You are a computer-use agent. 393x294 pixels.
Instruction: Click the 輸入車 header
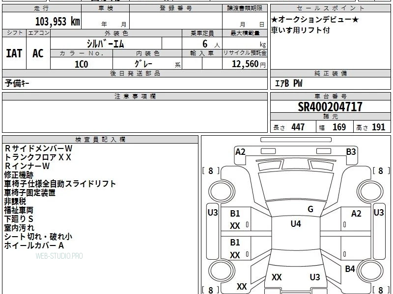click(x=202, y=53)
